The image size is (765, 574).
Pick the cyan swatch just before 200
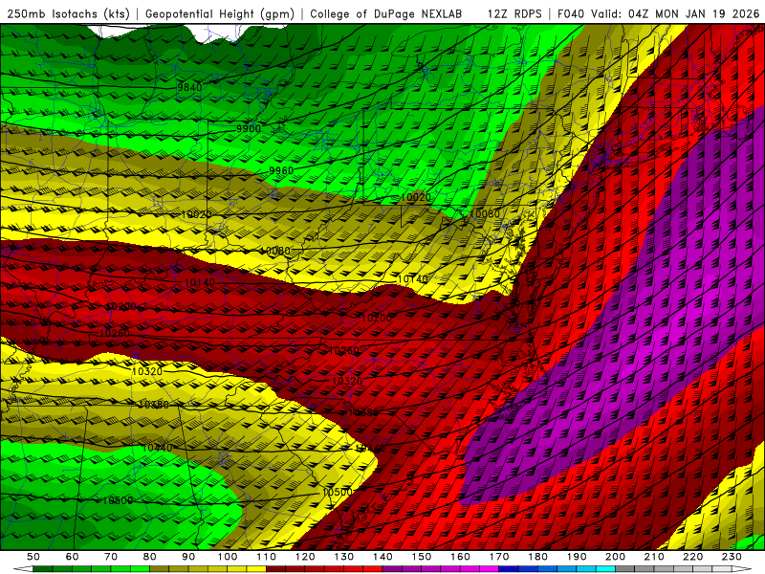click(x=605, y=569)
